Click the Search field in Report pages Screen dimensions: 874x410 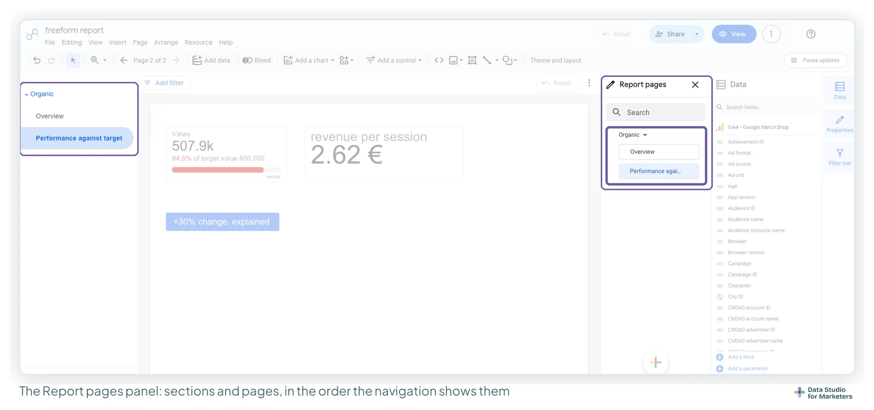(x=656, y=112)
